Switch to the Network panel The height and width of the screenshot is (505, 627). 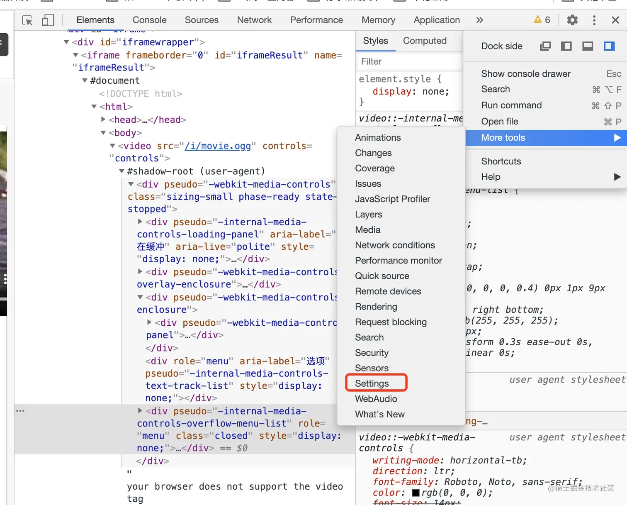click(x=254, y=20)
